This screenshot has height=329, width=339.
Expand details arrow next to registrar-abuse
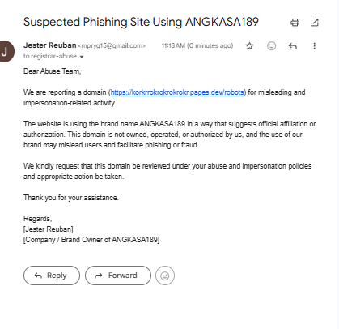[x=82, y=57]
